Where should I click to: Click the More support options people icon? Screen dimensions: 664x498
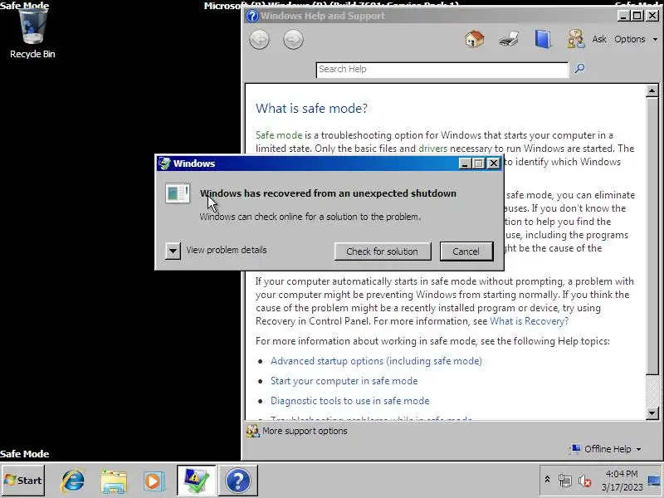pyautogui.click(x=253, y=431)
